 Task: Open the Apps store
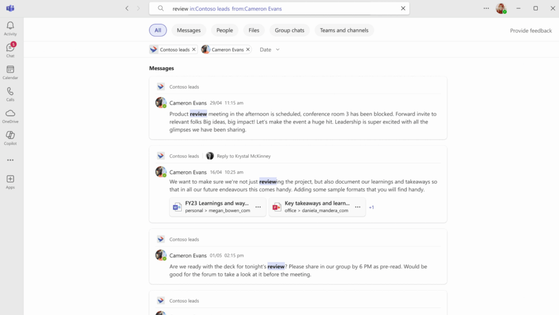(x=10, y=182)
